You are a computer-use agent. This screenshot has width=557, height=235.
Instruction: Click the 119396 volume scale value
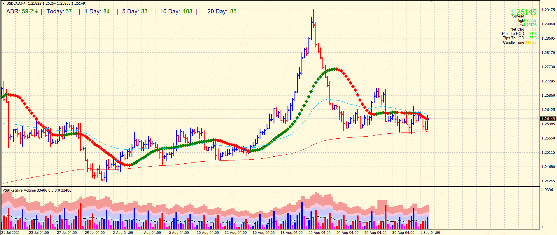[x=547, y=190]
